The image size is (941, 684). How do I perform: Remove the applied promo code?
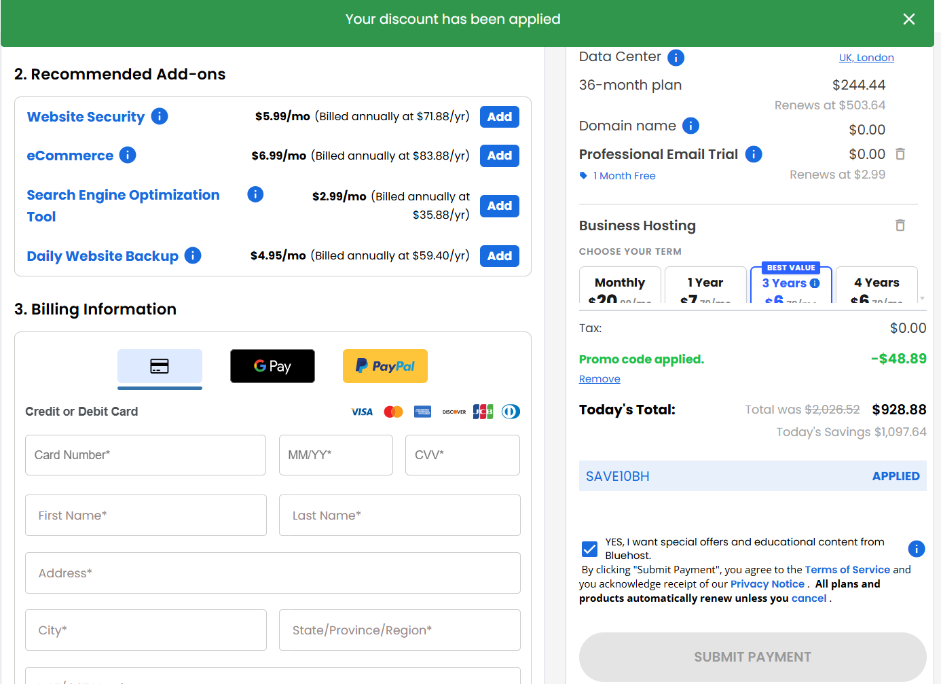click(x=599, y=379)
